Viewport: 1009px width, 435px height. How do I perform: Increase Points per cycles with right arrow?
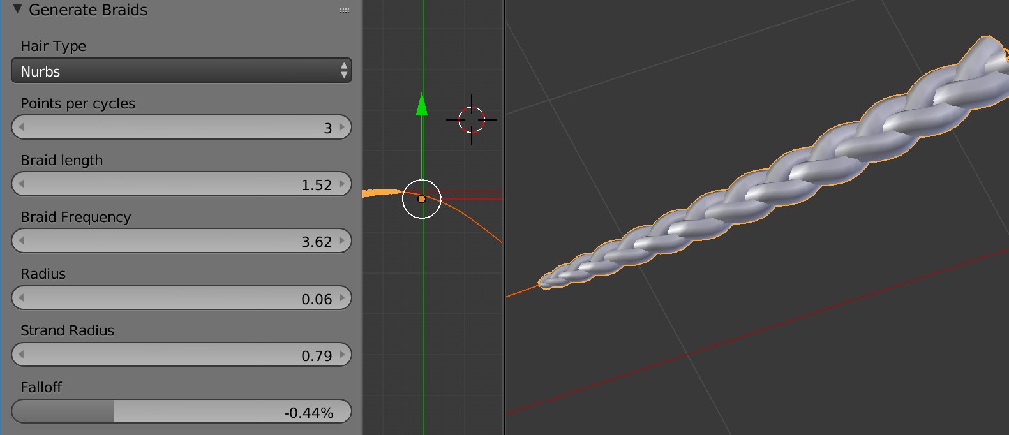coord(342,127)
